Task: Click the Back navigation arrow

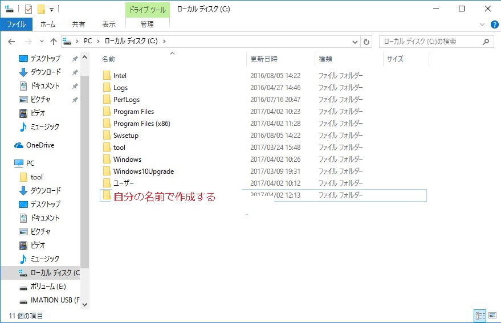Action: (11, 42)
